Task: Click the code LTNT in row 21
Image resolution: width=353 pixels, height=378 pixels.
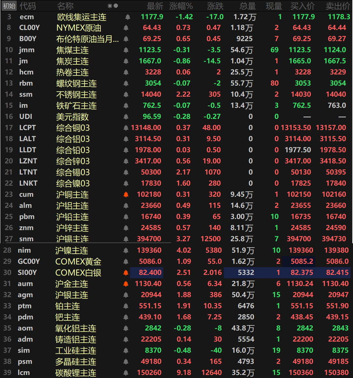Action: click(28, 172)
